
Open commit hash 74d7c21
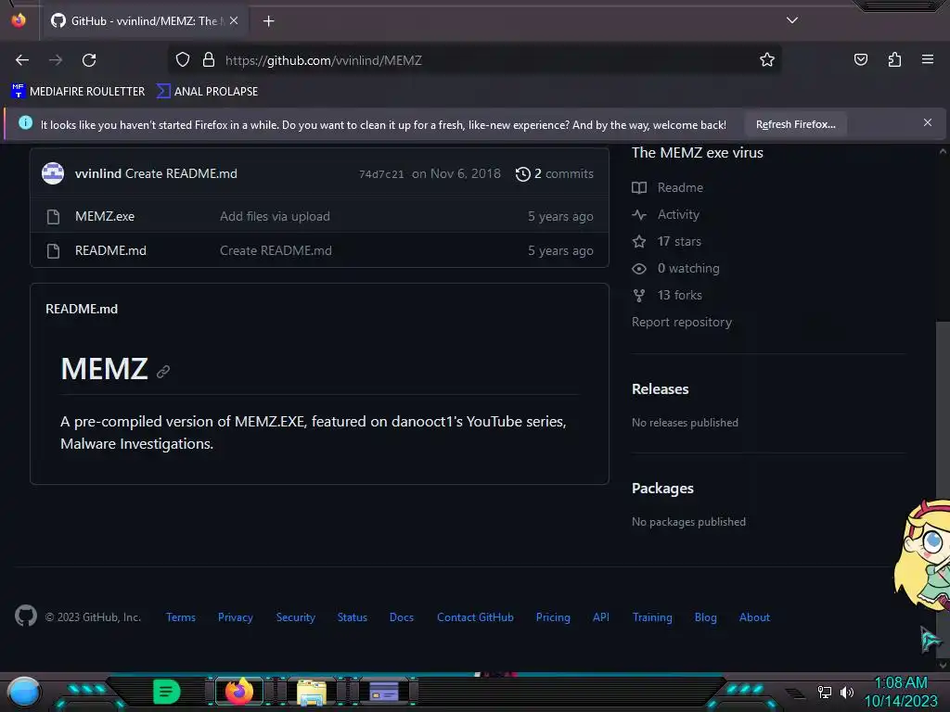pos(381,174)
